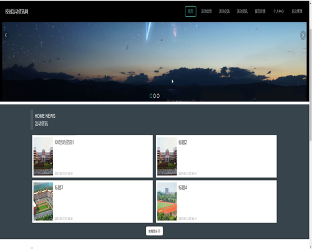This screenshot has width=312, height=249.
Task: Click the 标题4 running track thumbnail
Action: 167,202
